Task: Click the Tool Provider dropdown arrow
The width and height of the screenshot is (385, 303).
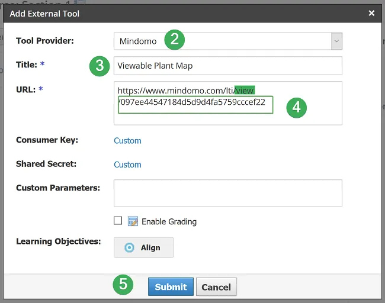Action: (336, 41)
